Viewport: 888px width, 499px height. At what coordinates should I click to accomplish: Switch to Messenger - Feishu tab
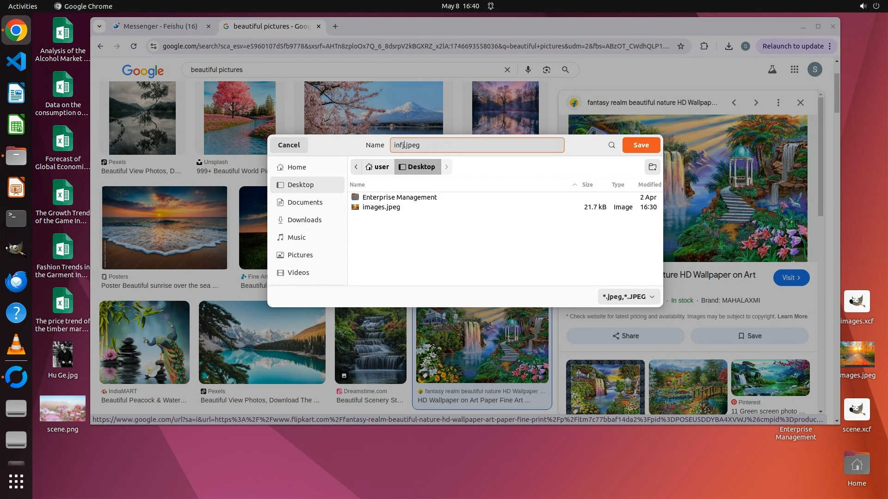coord(160,26)
